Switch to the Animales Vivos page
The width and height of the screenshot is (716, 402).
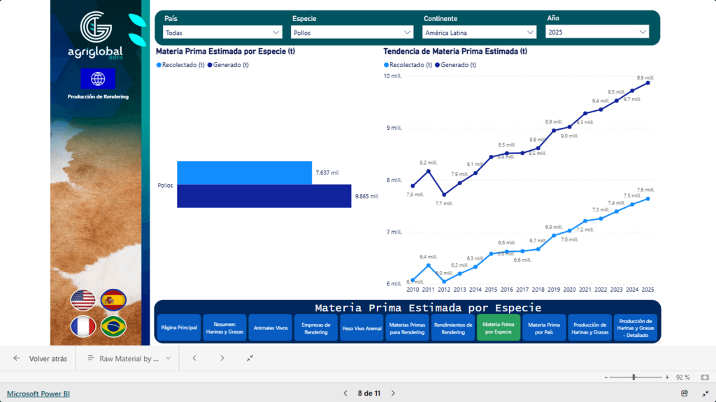270,327
